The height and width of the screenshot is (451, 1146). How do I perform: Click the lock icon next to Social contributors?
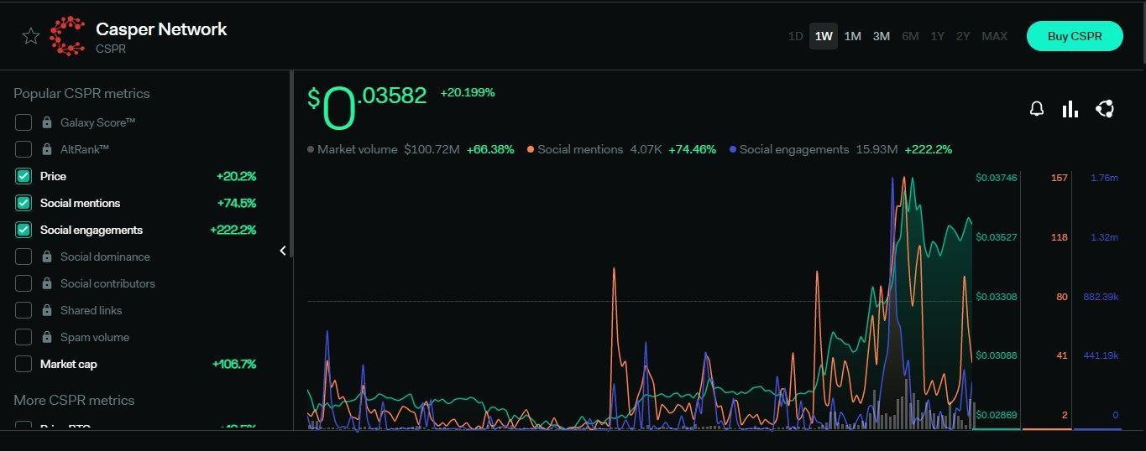47,283
